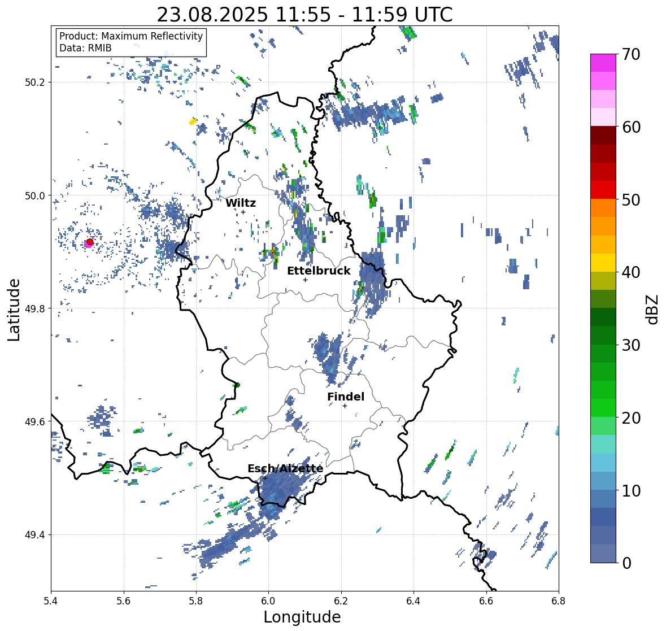Click the Latitude axis label
The height and width of the screenshot is (631, 666).
(14, 310)
